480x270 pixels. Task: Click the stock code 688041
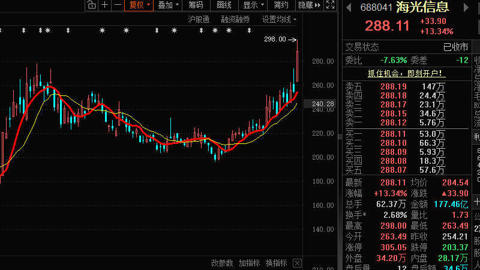(376, 8)
